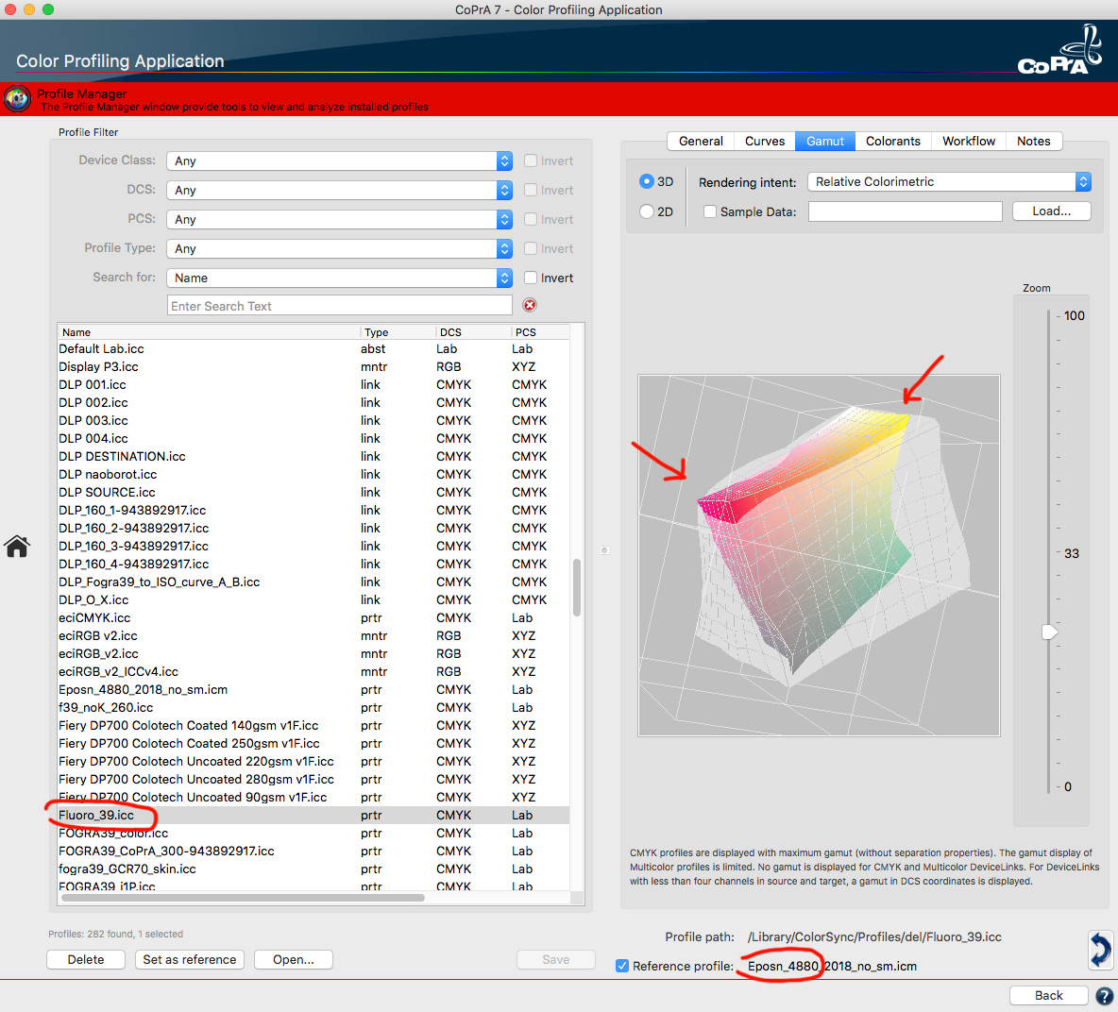Click the disabled Save button
Image resolution: width=1118 pixels, height=1012 pixels.
555,959
